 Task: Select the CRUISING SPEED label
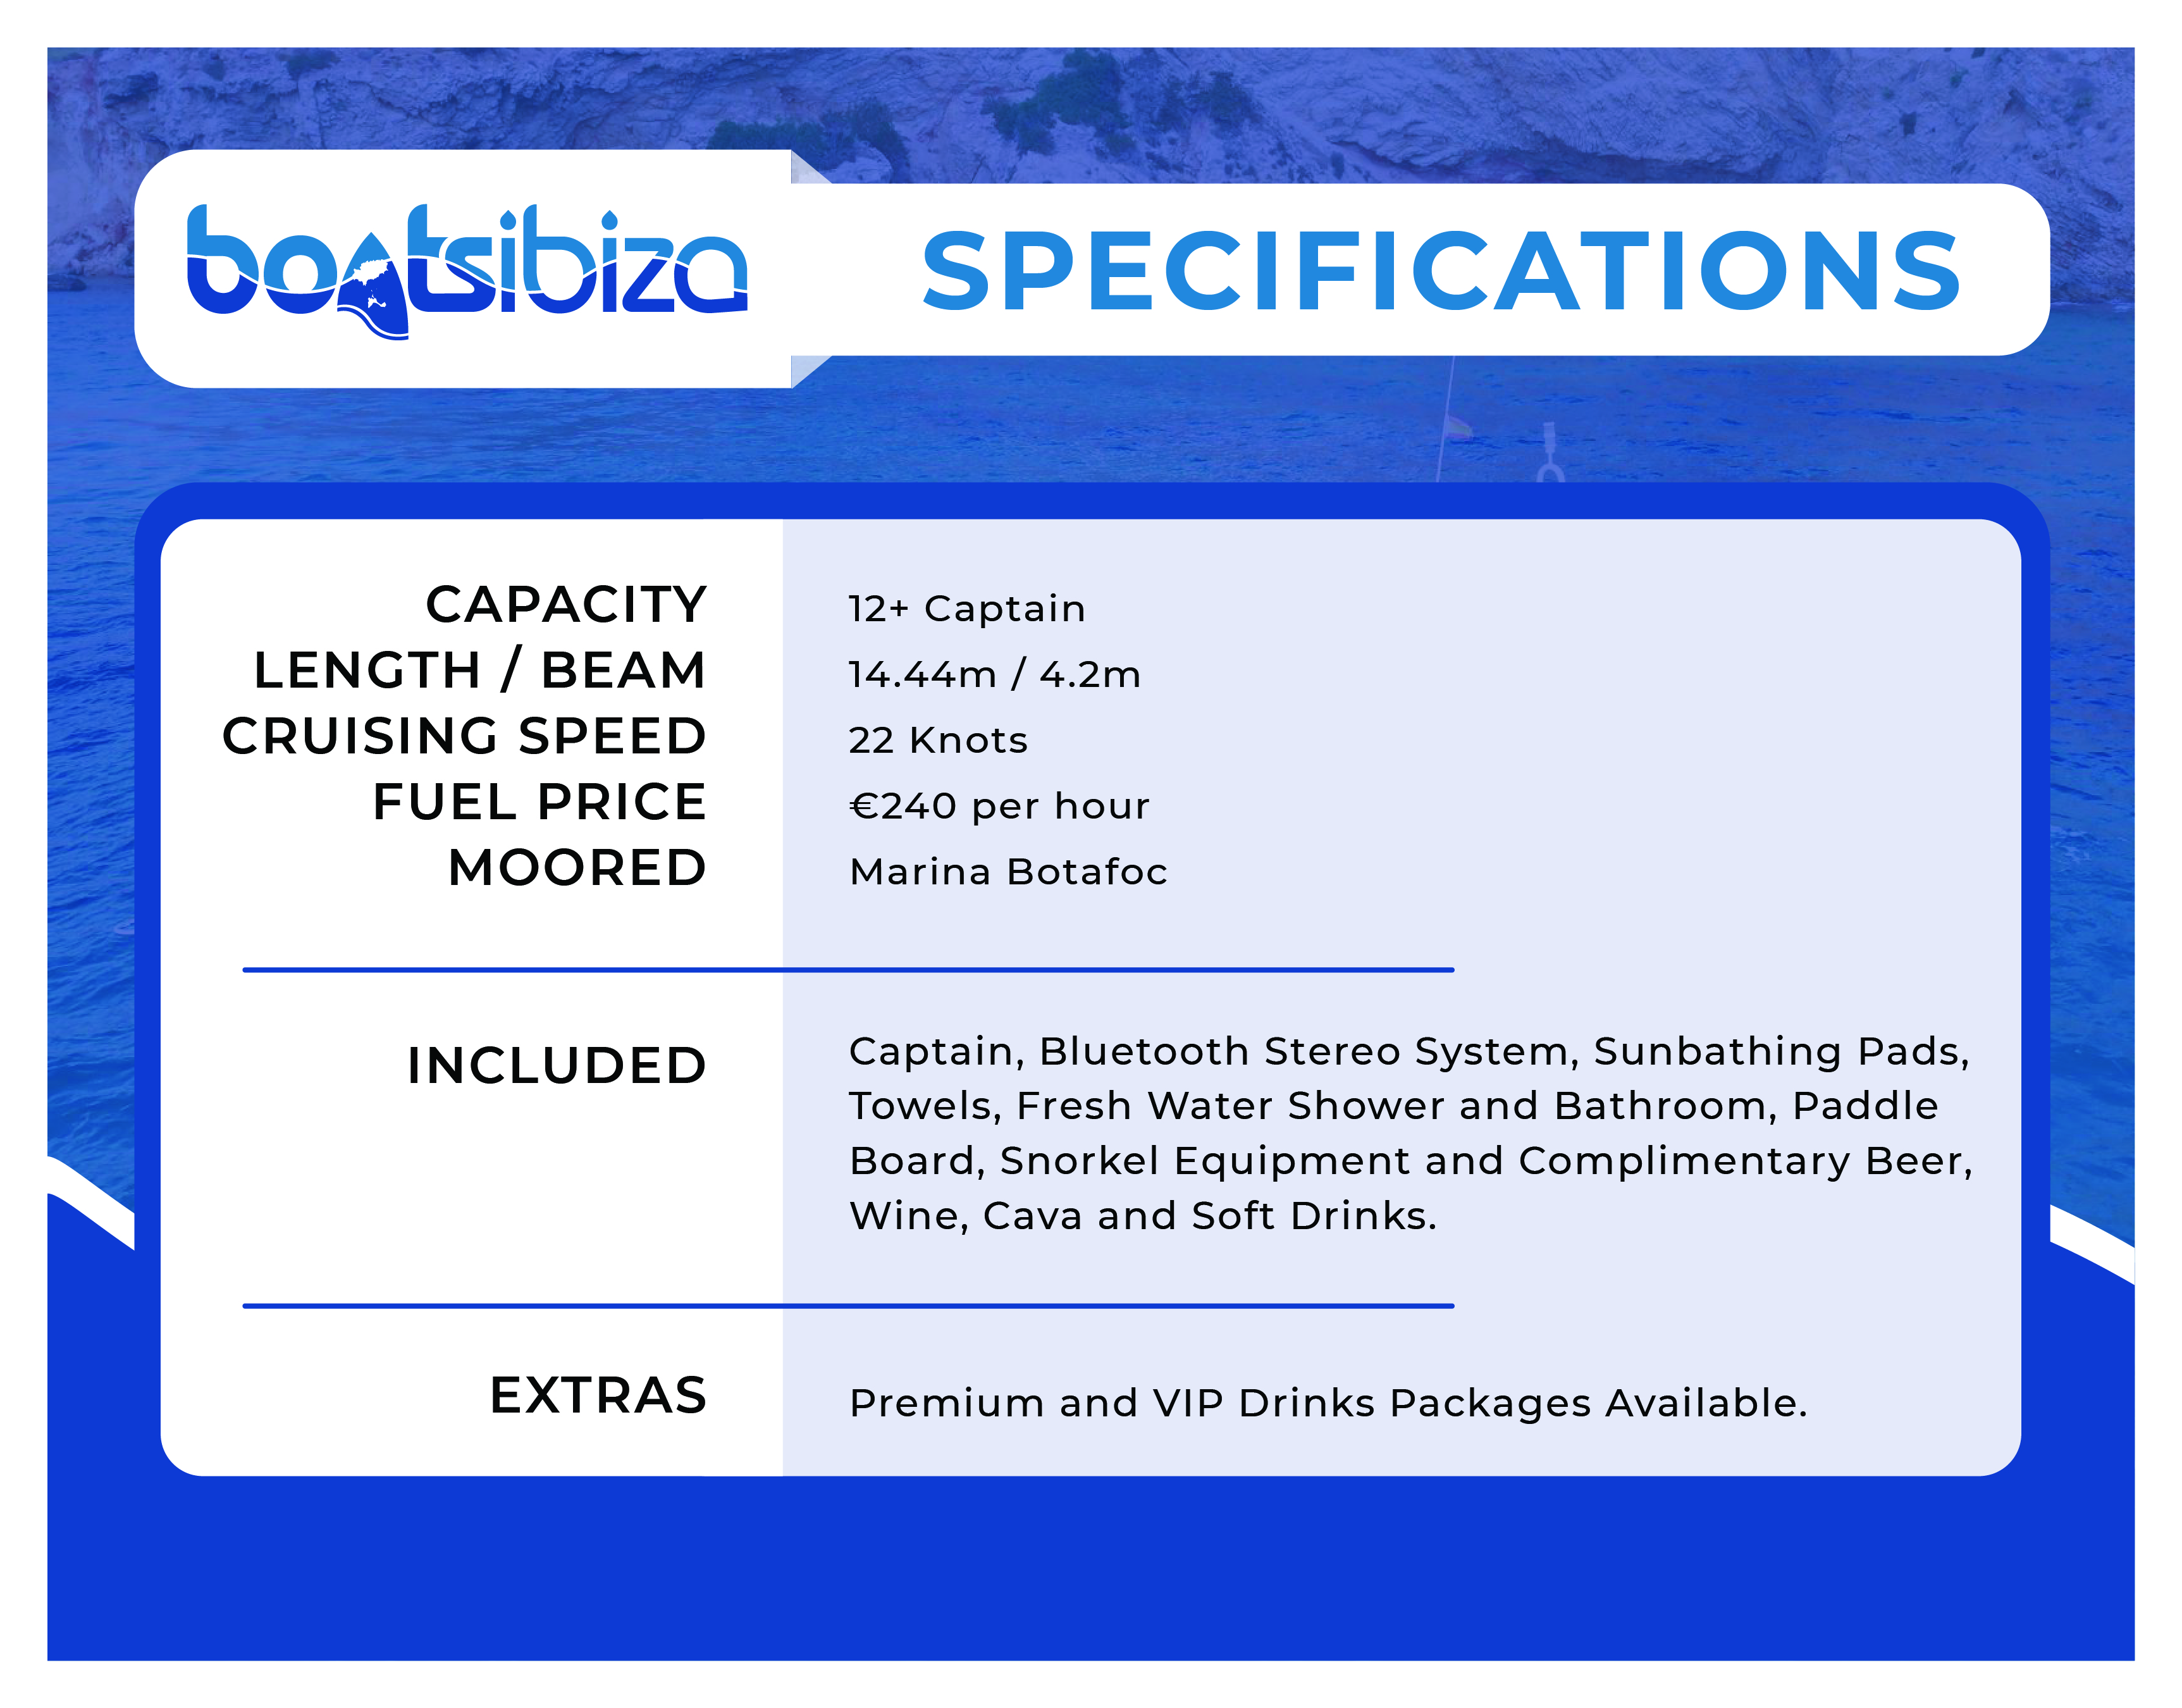point(465,736)
